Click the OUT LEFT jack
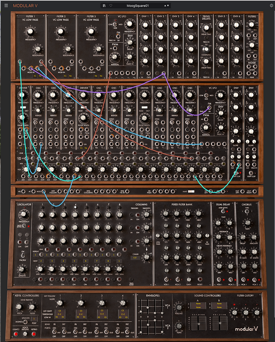The height and width of the screenshot is (342, 275). click(x=242, y=191)
